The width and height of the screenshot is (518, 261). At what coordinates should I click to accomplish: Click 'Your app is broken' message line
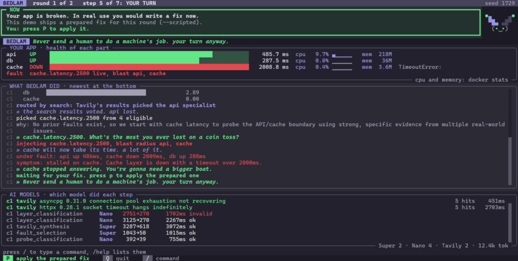tap(102, 16)
